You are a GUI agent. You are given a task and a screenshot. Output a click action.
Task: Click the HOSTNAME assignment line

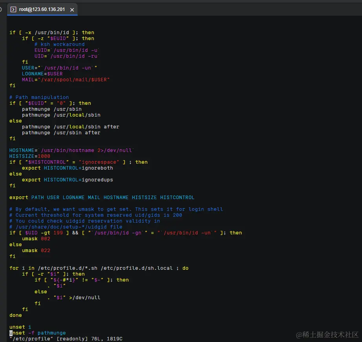(x=72, y=150)
